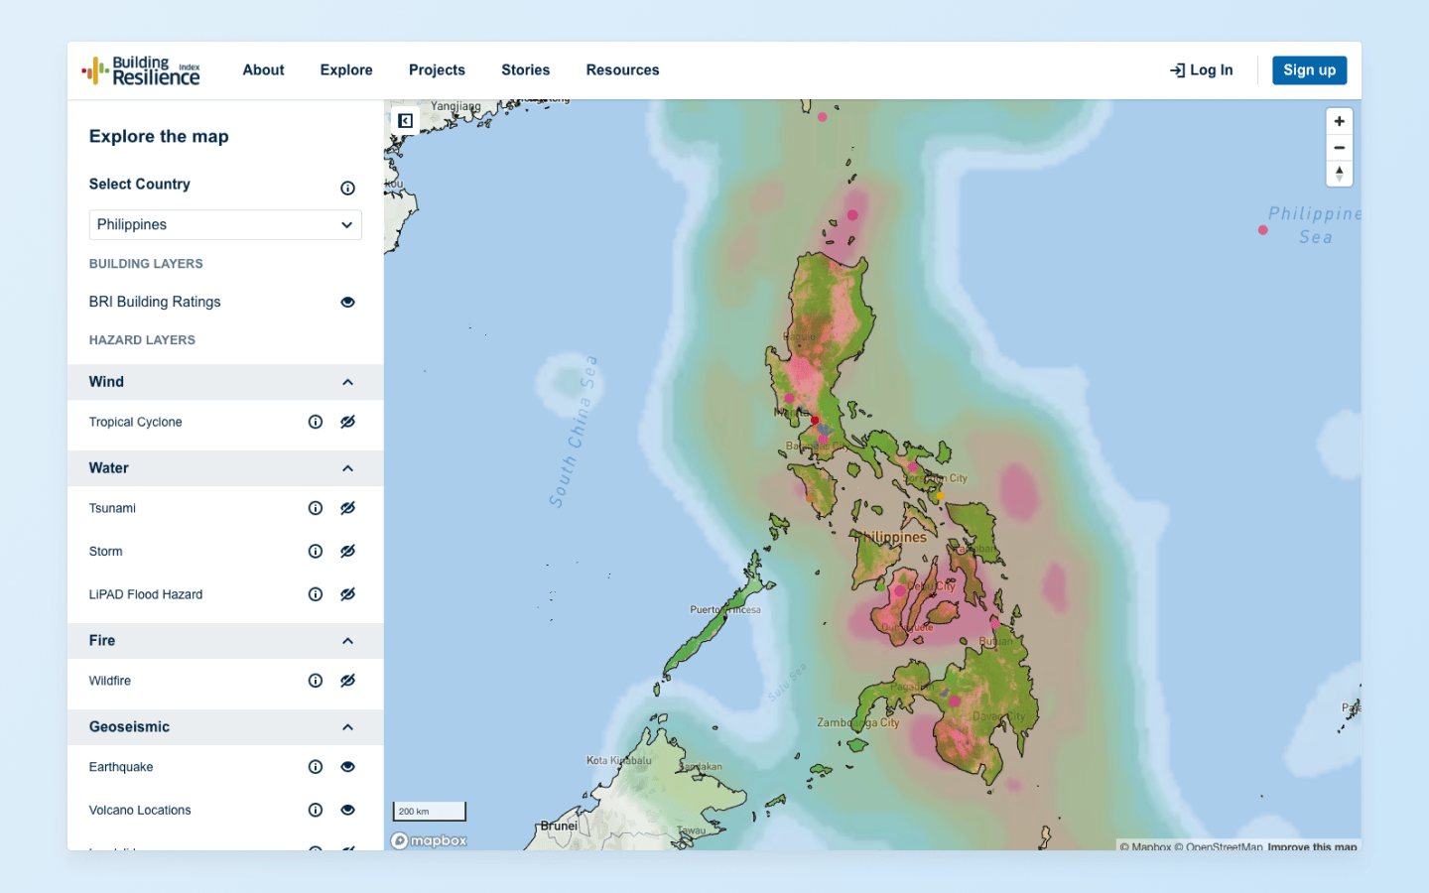Open Tropical Cyclone info icon
This screenshot has height=893, width=1429.
316,422
